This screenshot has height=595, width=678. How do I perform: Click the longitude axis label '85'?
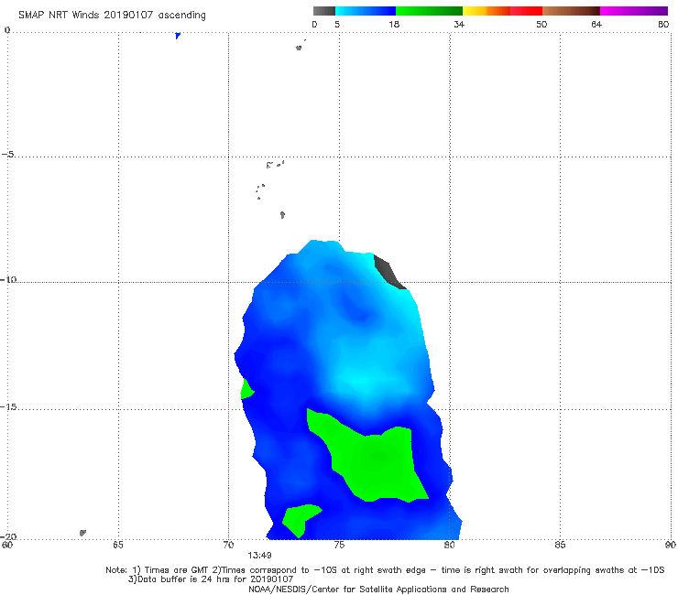[x=560, y=545]
